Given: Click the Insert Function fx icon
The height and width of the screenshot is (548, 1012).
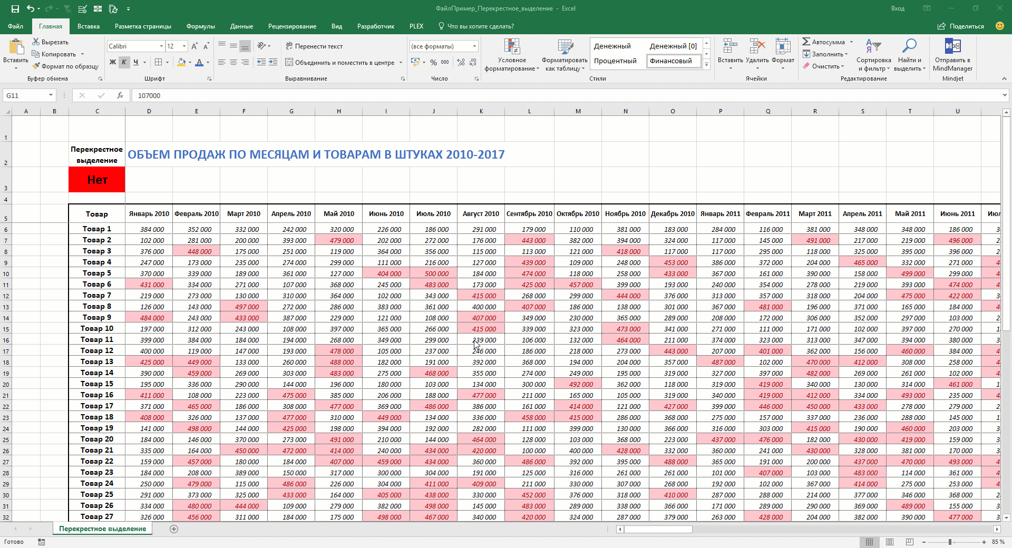Looking at the screenshot, I should pyautogui.click(x=120, y=95).
